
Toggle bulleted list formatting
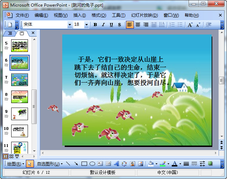(180, 25)
